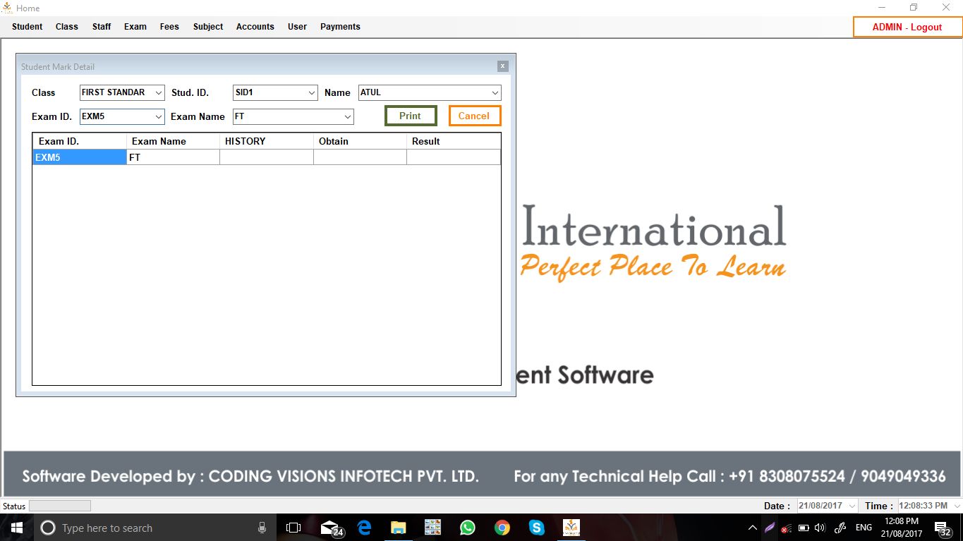Expand the student Name dropdown
963x541 pixels.
pyautogui.click(x=495, y=92)
